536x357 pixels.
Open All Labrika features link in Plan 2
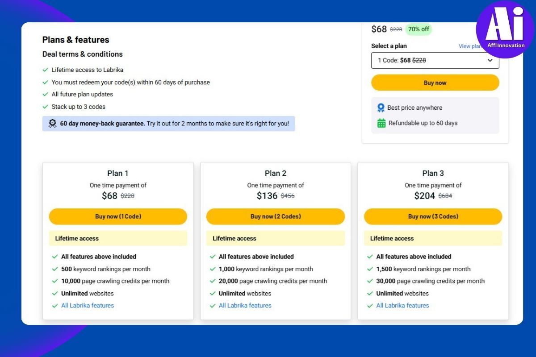pos(245,306)
